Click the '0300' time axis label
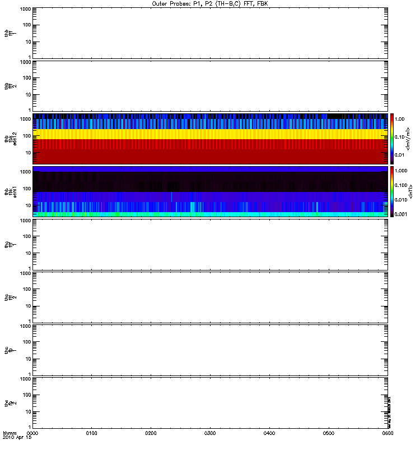 [210, 433]
